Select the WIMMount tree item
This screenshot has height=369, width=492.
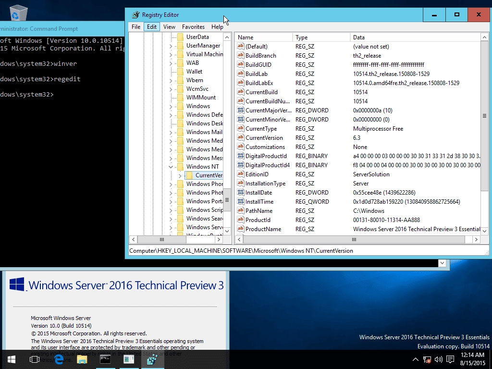201,97
